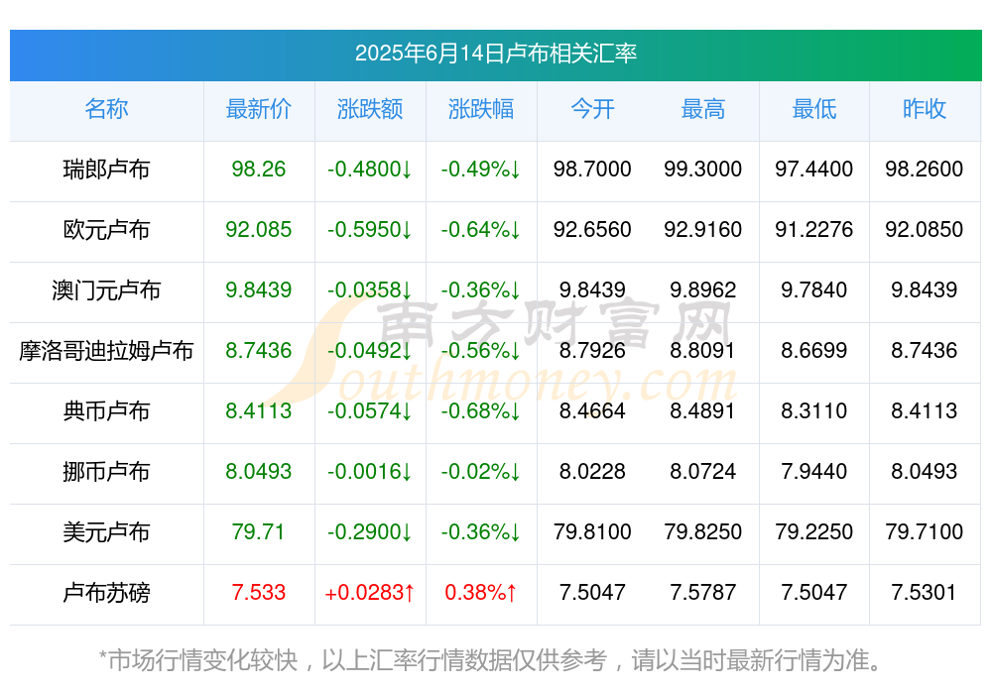Select latest price 8.7436 in green
Screen dimensions: 992x692
point(259,350)
